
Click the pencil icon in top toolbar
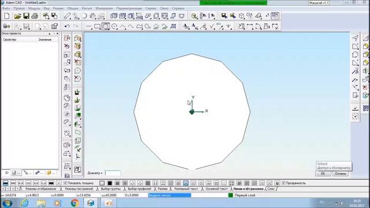point(67,16)
